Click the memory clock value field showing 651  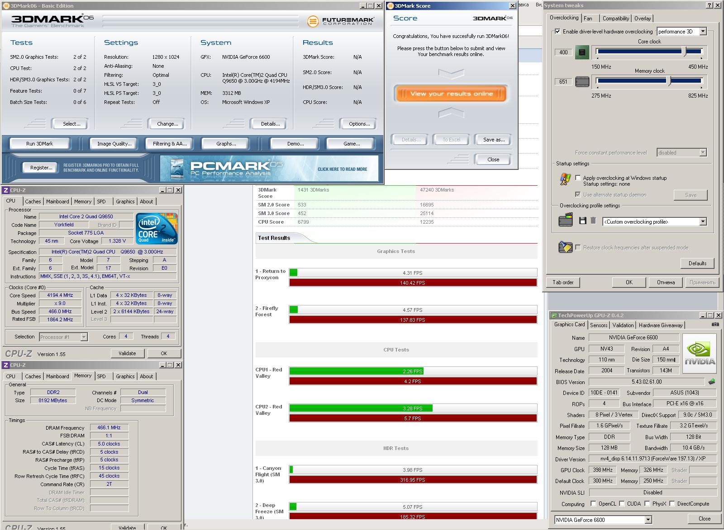[563, 82]
